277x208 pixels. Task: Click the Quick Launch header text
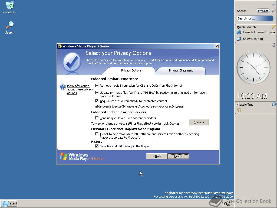[x=246, y=27]
